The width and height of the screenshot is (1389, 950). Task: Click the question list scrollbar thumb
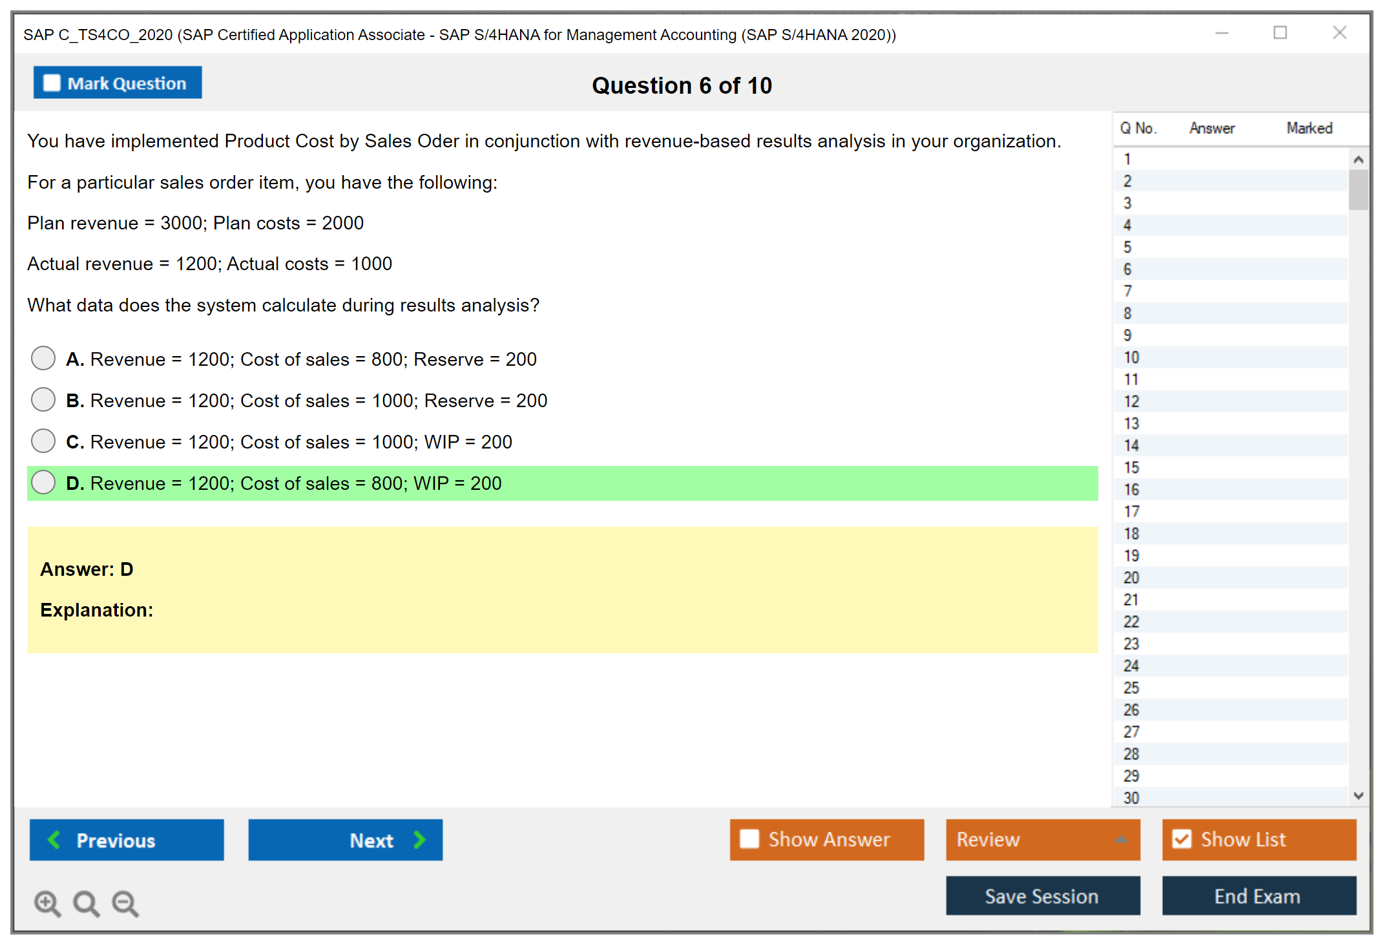pyautogui.click(x=1358, y=189)
